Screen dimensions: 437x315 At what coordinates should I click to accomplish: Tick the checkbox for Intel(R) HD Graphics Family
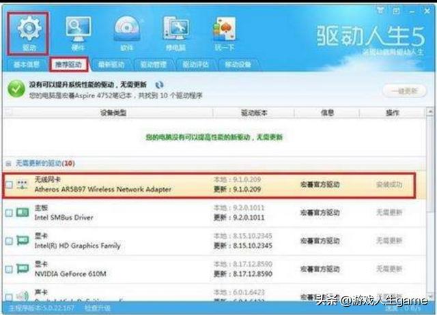(x=9, y=241)
